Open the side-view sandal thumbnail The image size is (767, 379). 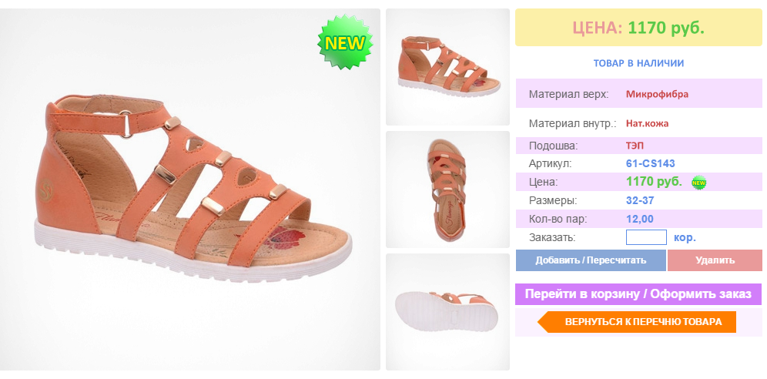(x=447, y=67)
